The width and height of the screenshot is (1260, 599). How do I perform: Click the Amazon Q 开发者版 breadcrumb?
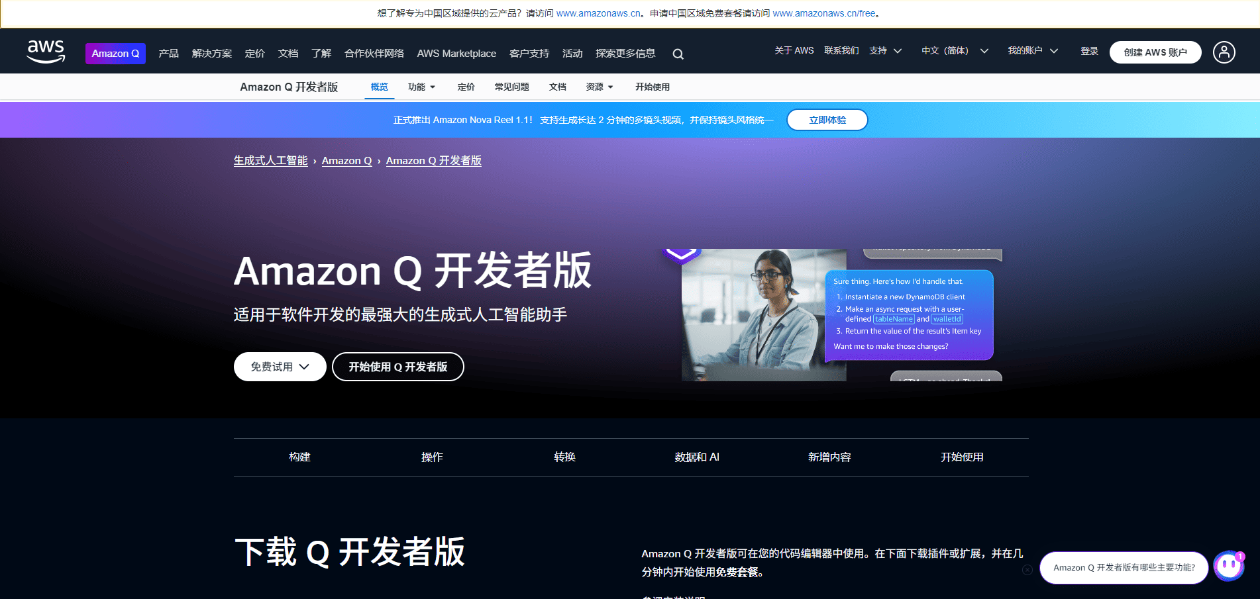[x=434, y=161]
